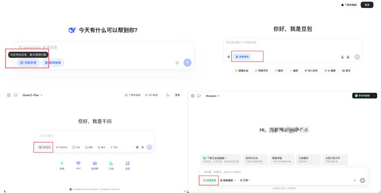Select the 图像生成 skill in Doubao
This screenshot has height=193, width=381.
242,70
